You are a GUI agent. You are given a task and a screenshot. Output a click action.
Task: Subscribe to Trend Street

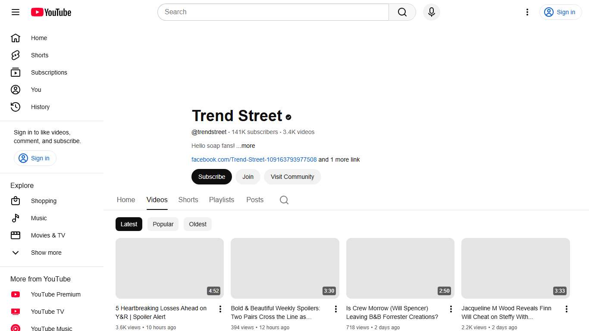(x=211, y=177)
